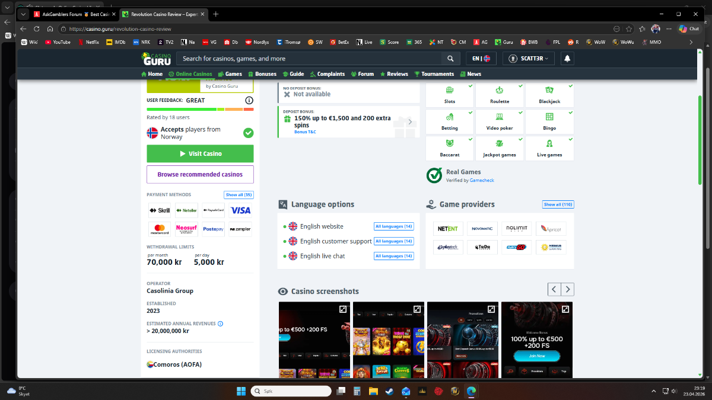Viewport: 712px width, 400px height.
Task: Click the user feedback info icon
Action: [249, 101]
